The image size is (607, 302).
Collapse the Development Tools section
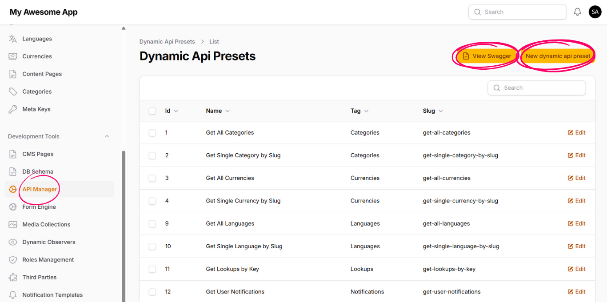[107, 136]
